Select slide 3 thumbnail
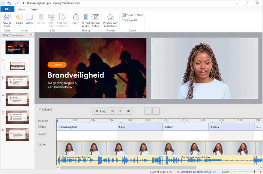The image size is (263, 174). [17, 82]
